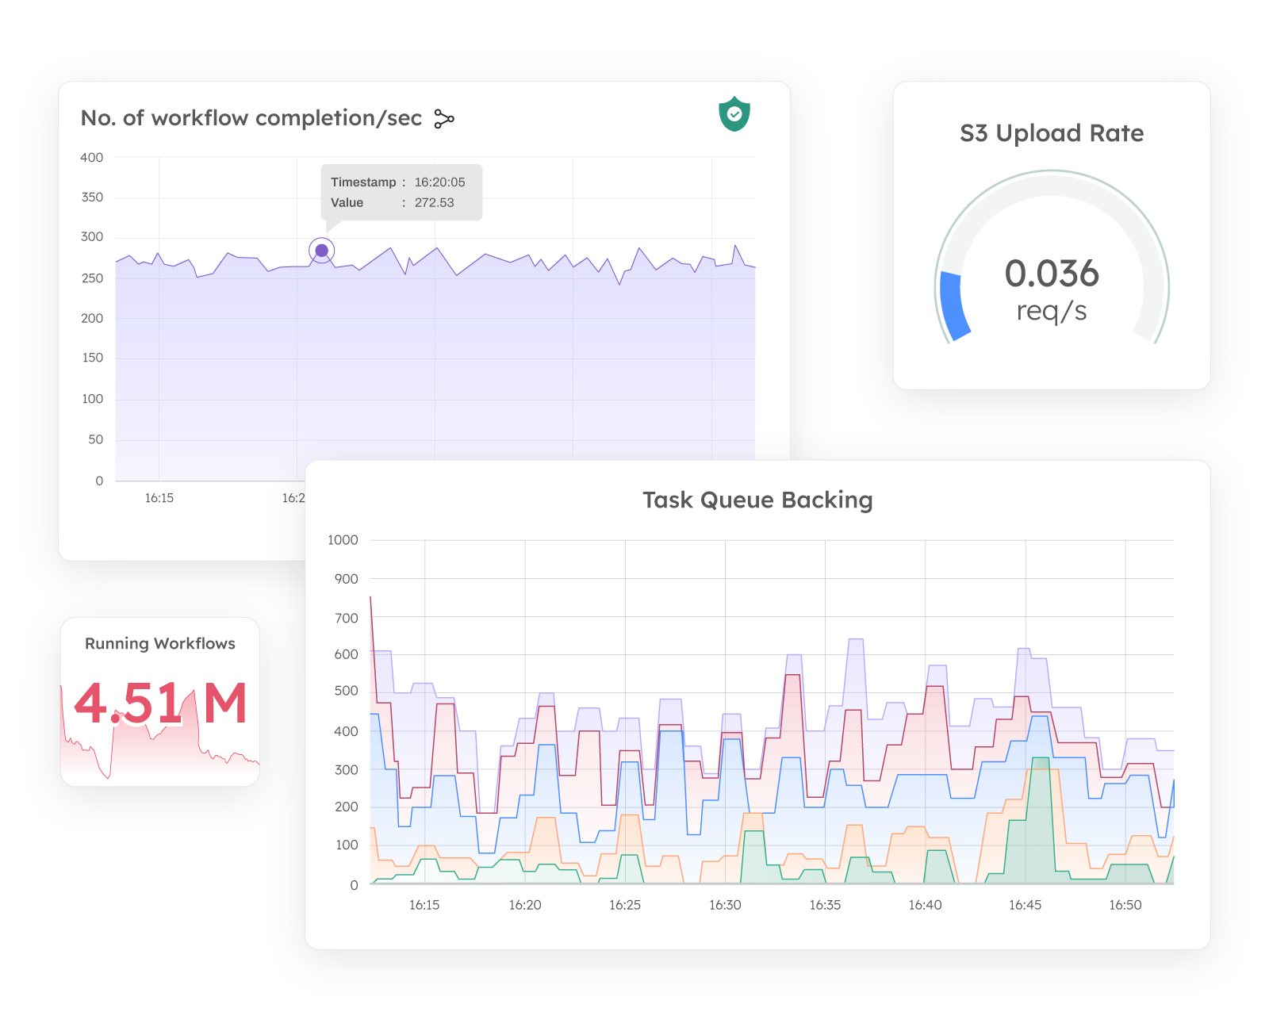Image resolution: width=1269 pixels, height=1031 pixels.
Task: Select the highlighted data point at 16:20:05
Action: click(320, 249)
